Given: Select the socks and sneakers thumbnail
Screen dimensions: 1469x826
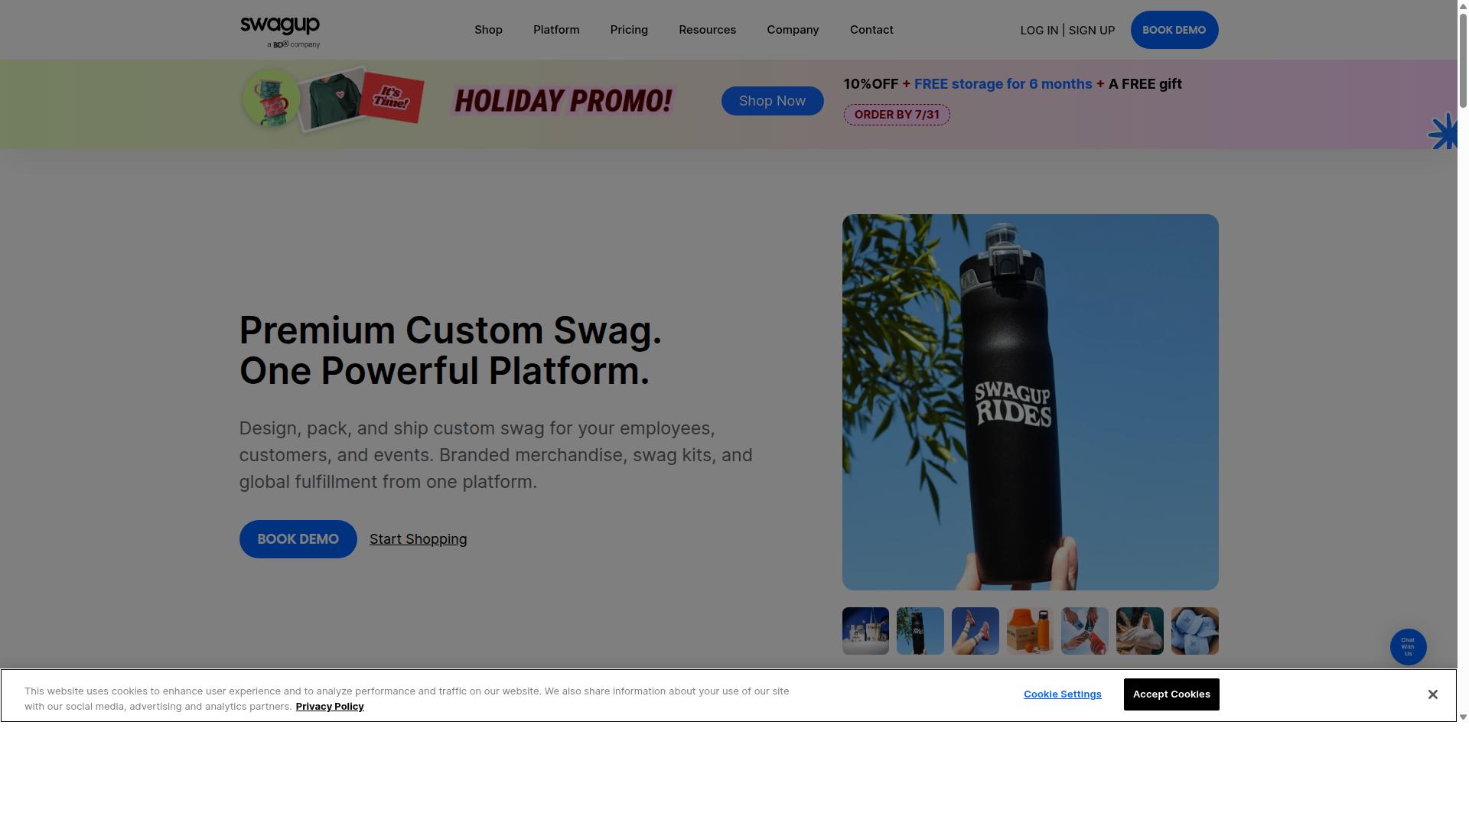Looking at the screenshot, I should tap(975, 631).
